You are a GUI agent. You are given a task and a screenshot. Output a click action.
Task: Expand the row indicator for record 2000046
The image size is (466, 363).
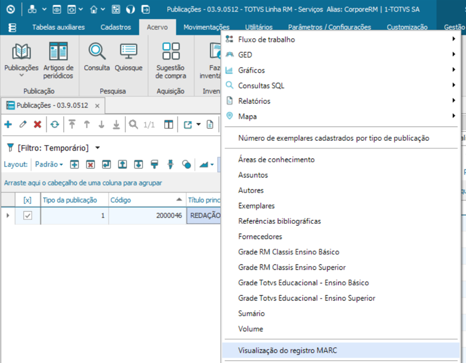[x=8, y=215]
